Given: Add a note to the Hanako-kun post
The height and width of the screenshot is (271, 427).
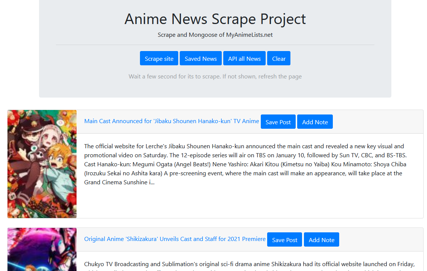Looking at the screenshot, I should click(315, 122).
